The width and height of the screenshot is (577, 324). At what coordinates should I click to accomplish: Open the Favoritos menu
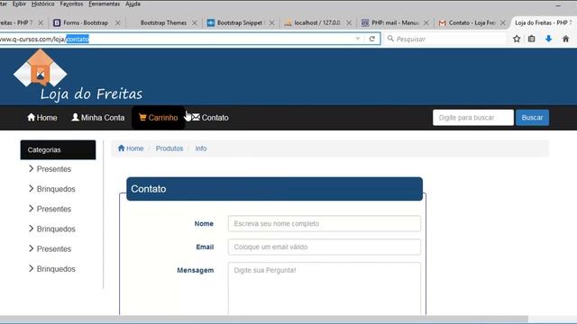[71, 4]
